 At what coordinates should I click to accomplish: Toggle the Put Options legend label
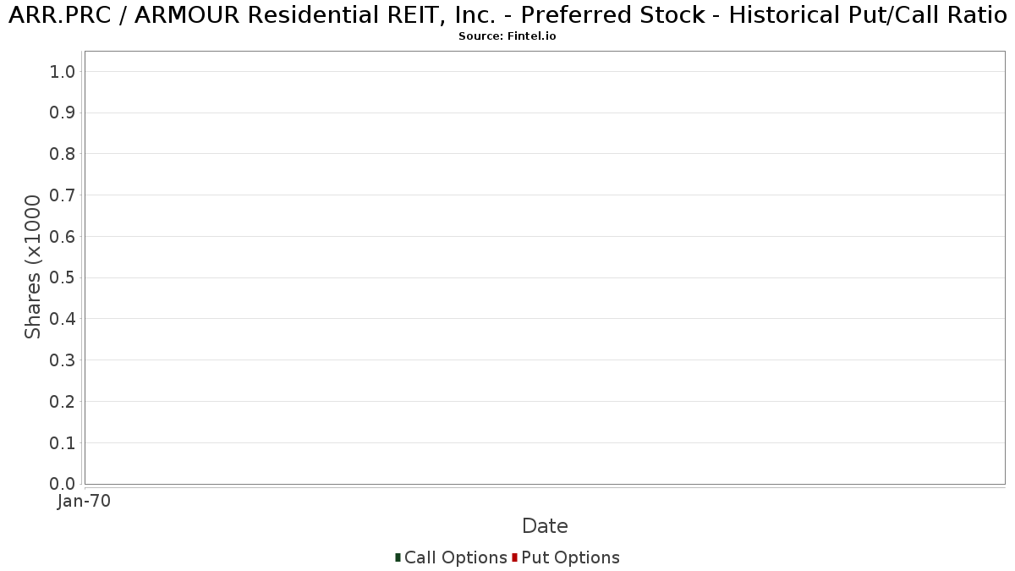[571, 557]
